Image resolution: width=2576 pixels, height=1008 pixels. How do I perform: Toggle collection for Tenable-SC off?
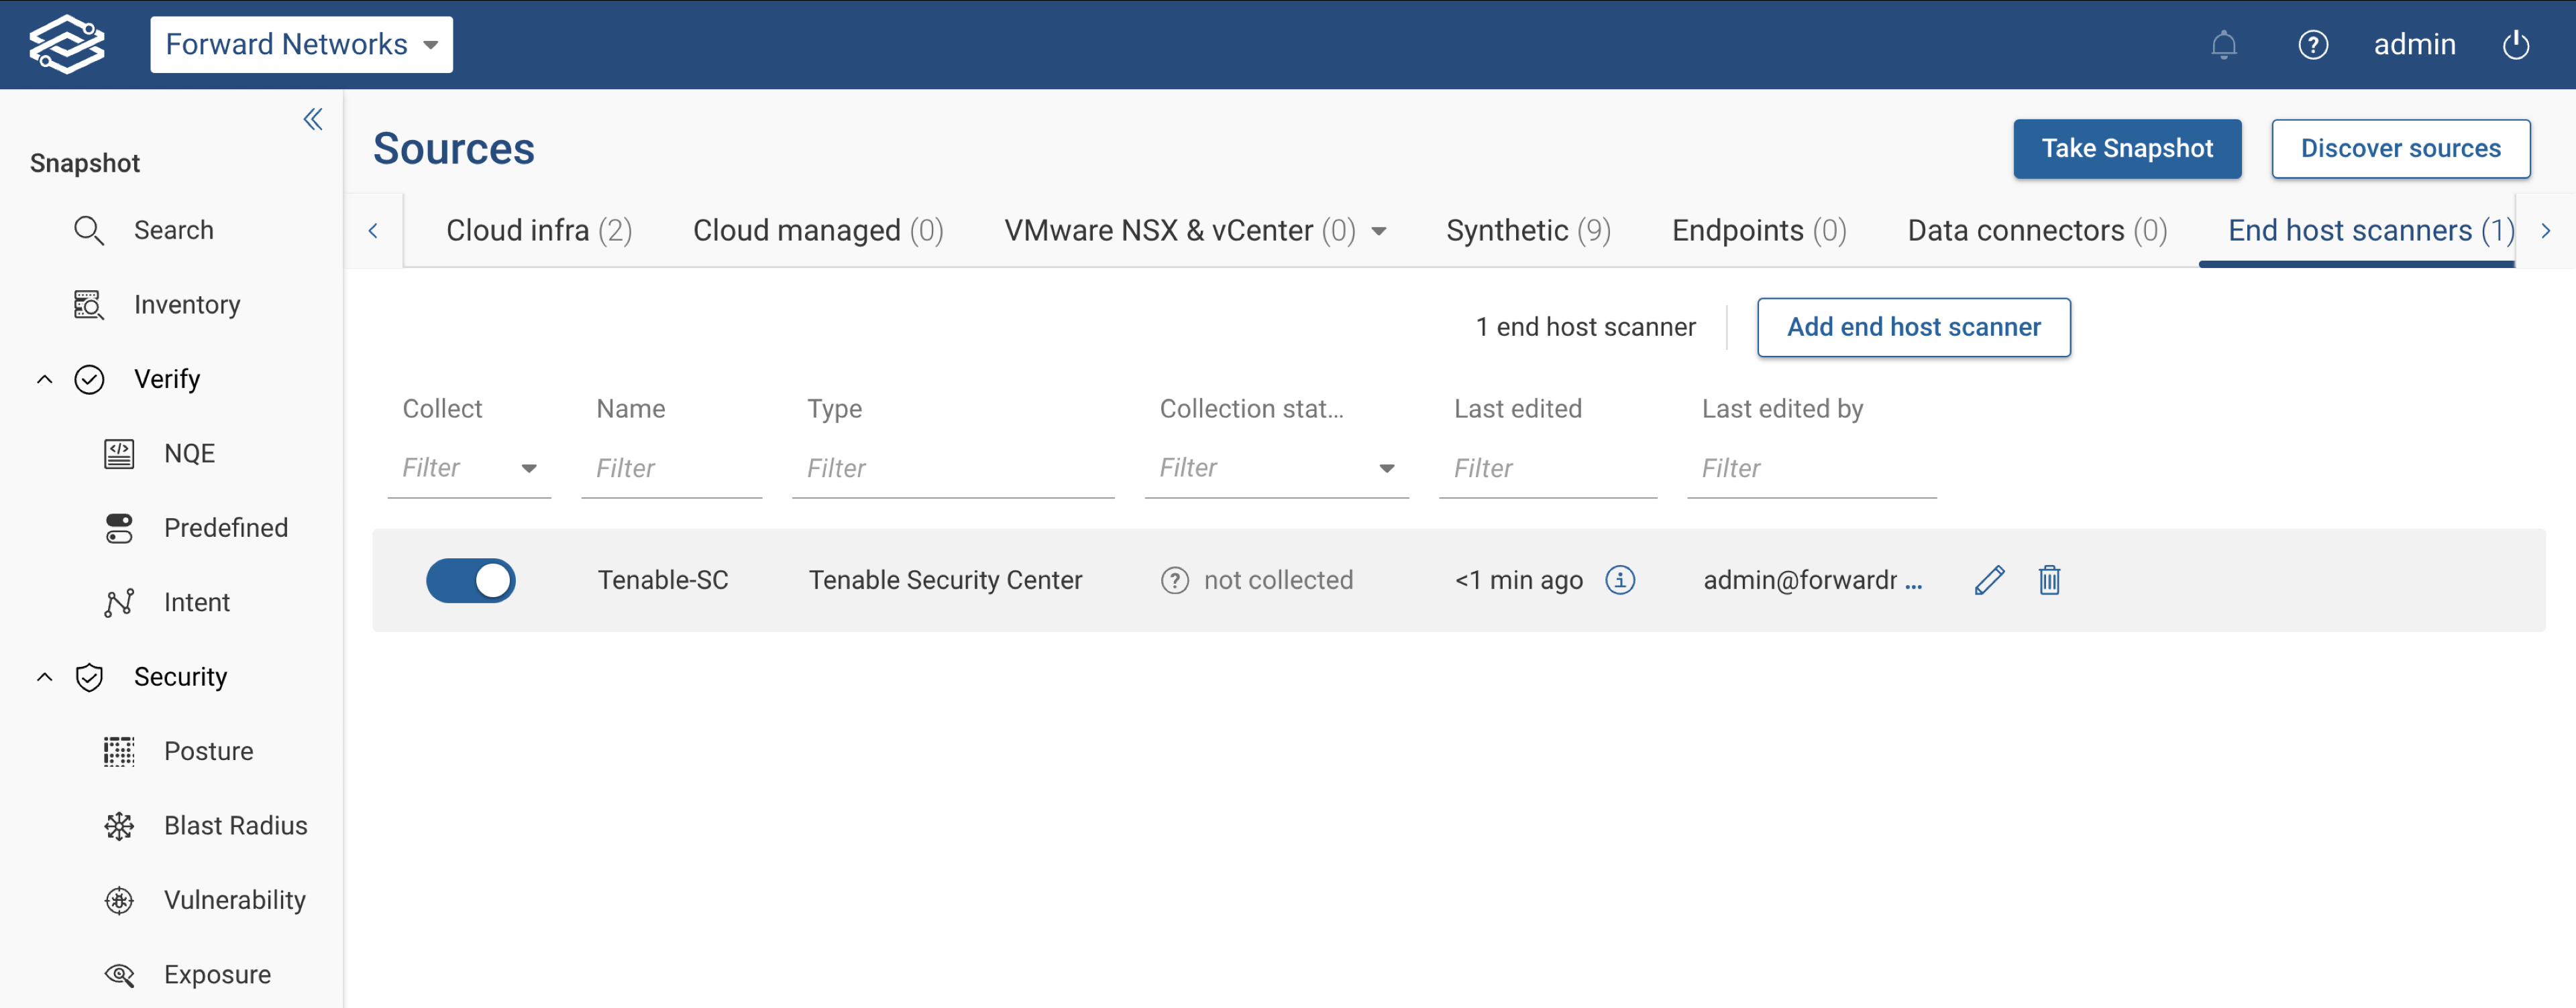pyautogui.click(x=470, y=580)
